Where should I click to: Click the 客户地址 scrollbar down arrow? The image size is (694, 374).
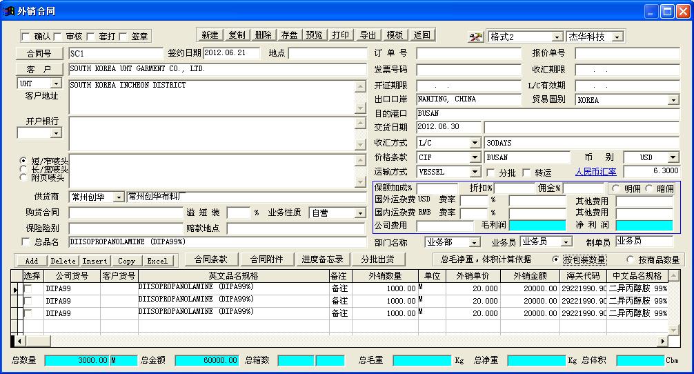pos(361,108)
